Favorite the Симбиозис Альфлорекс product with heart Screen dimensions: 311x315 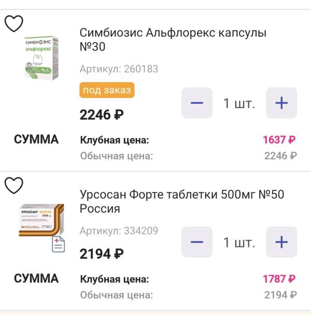[14, 23]
